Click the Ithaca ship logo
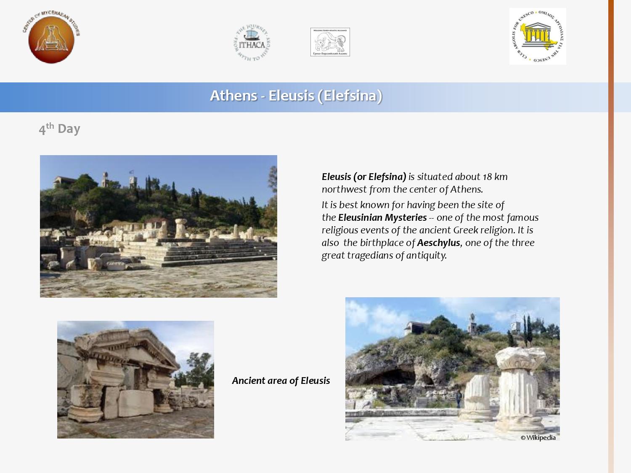 tap(252, 43)
